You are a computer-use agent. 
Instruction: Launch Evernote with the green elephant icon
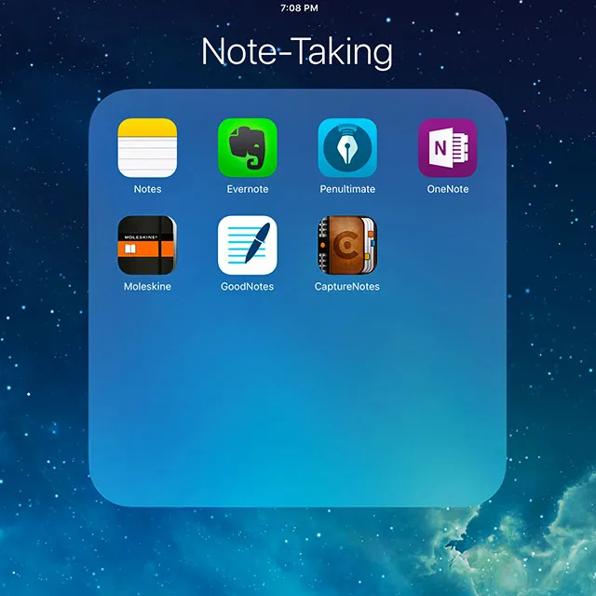[248, 148]
